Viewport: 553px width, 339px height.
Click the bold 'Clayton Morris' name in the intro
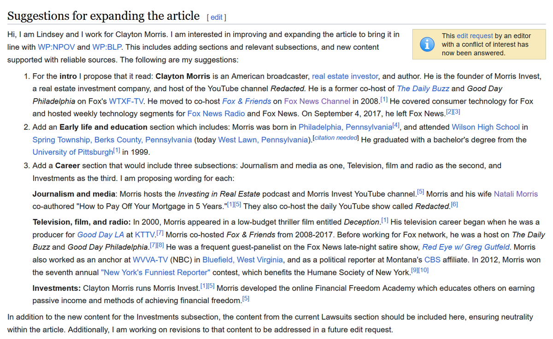[x=183, y=76]
